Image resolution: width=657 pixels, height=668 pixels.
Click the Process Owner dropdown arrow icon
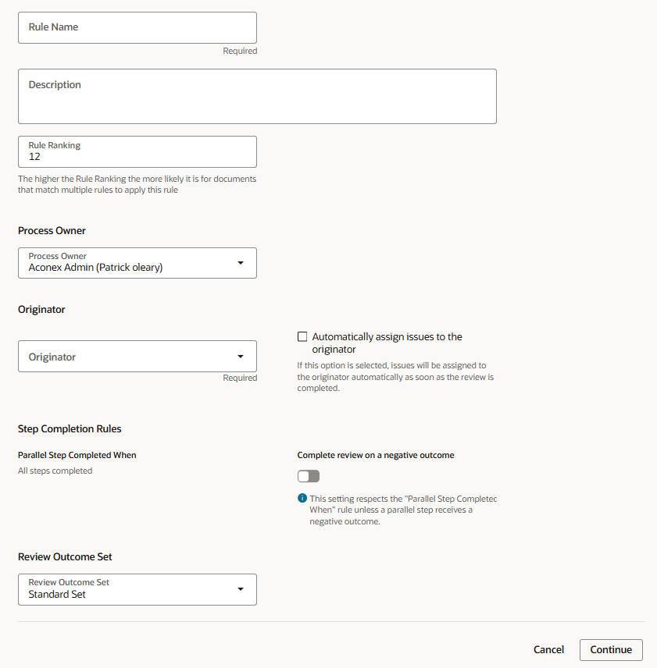pyautogui.click(x=241, y=263)
